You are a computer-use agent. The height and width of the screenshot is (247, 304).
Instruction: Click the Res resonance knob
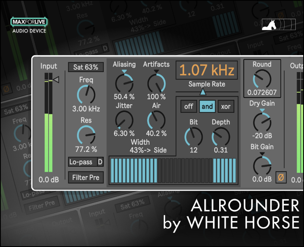(86, 135)
